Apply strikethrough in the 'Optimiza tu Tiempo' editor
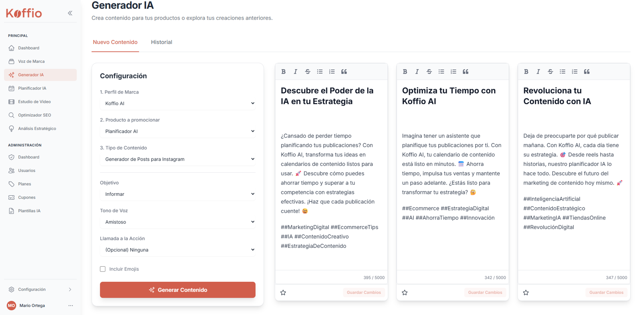641x315 pixels. (429, 72)
